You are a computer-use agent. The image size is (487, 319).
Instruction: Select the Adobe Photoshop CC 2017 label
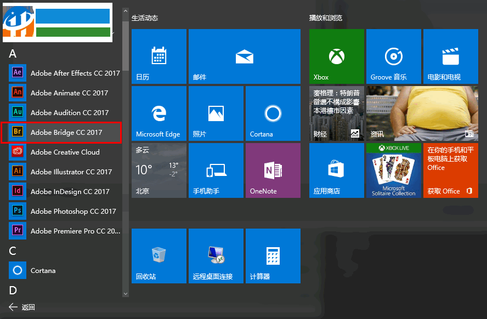coord(73,211)
